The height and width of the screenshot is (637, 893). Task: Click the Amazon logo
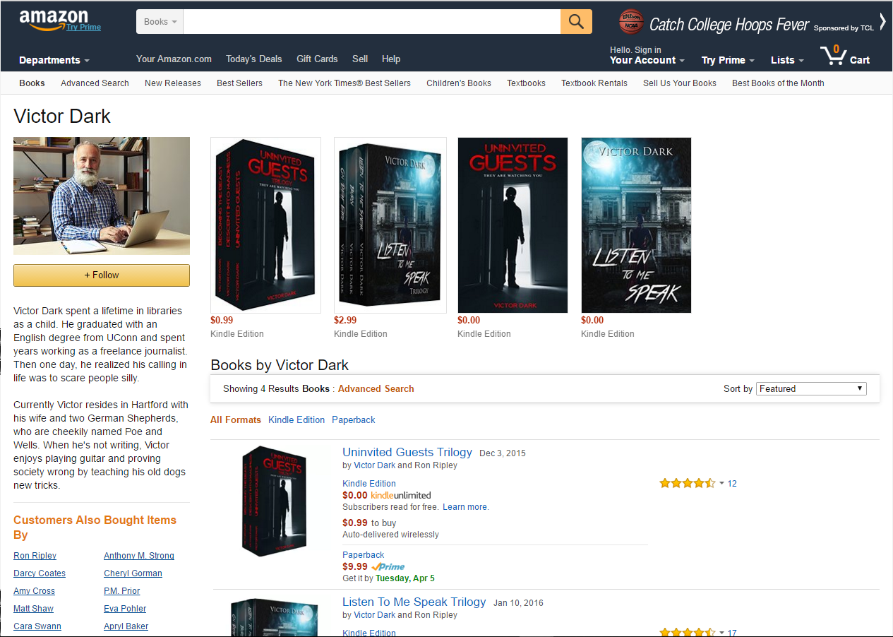(x=54, y=19)
